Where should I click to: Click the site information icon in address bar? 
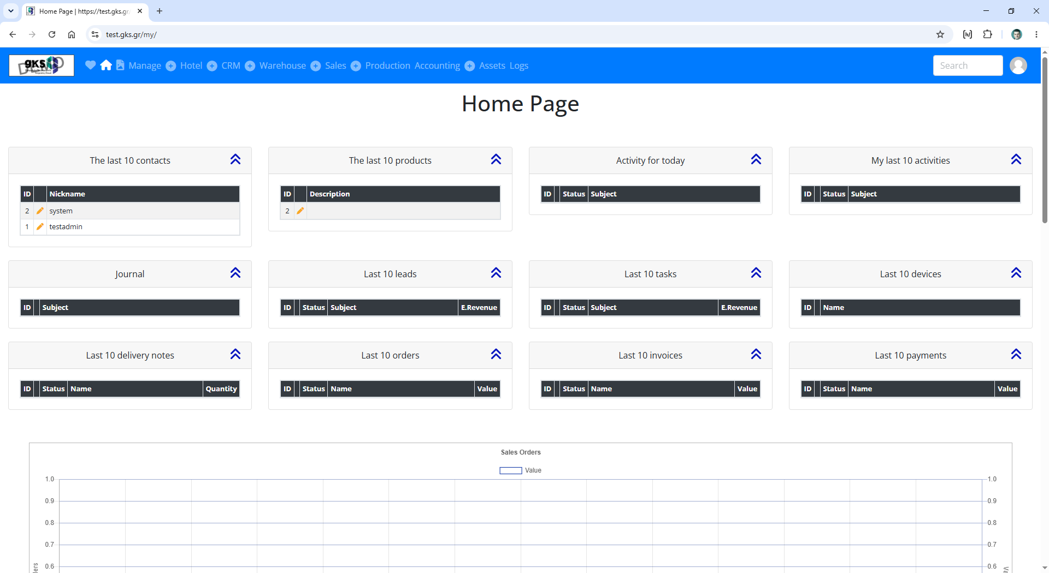pos(95,34)
